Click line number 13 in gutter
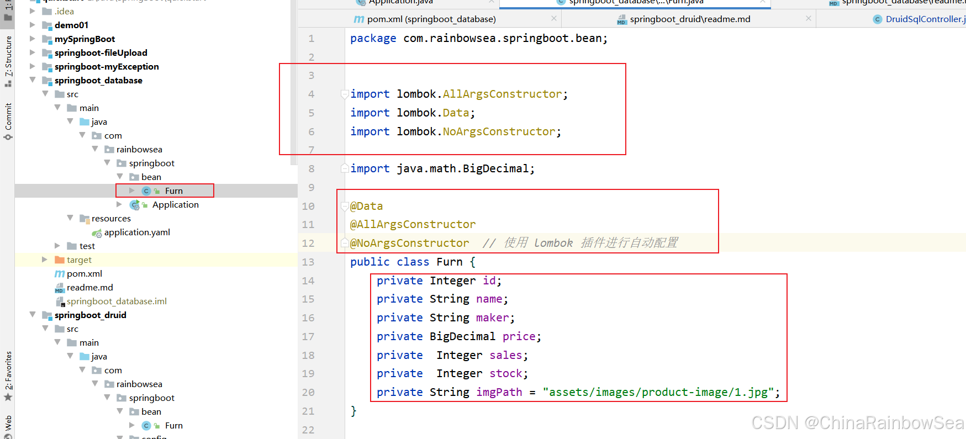 tap(308, 262)
